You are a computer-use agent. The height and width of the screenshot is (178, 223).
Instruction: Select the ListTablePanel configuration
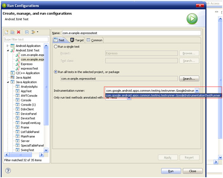(30, 132)
